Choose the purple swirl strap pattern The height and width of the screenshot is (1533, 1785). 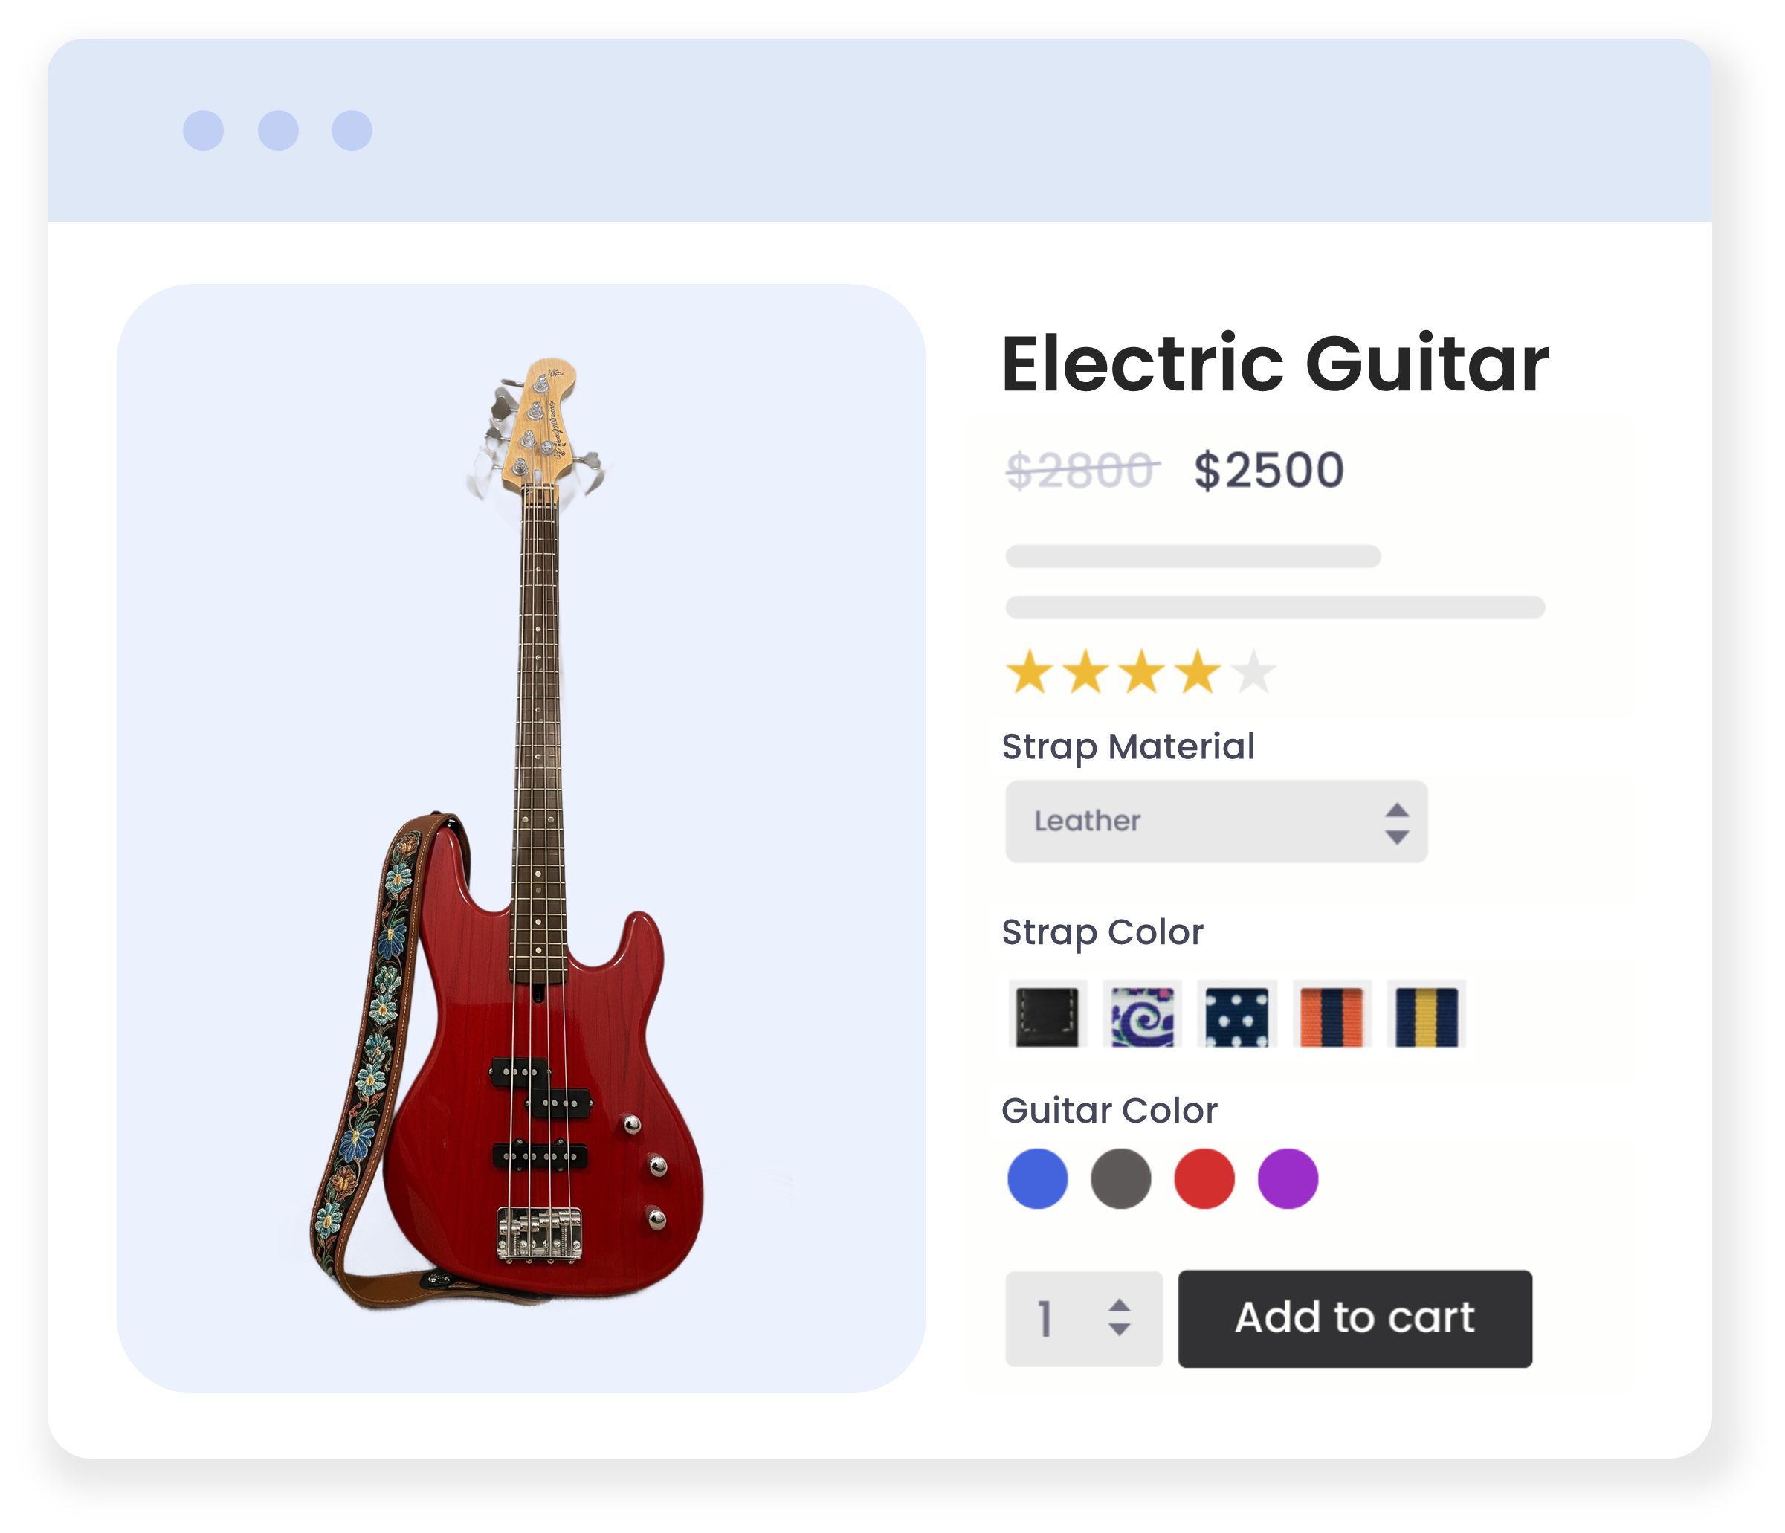1143,1015
